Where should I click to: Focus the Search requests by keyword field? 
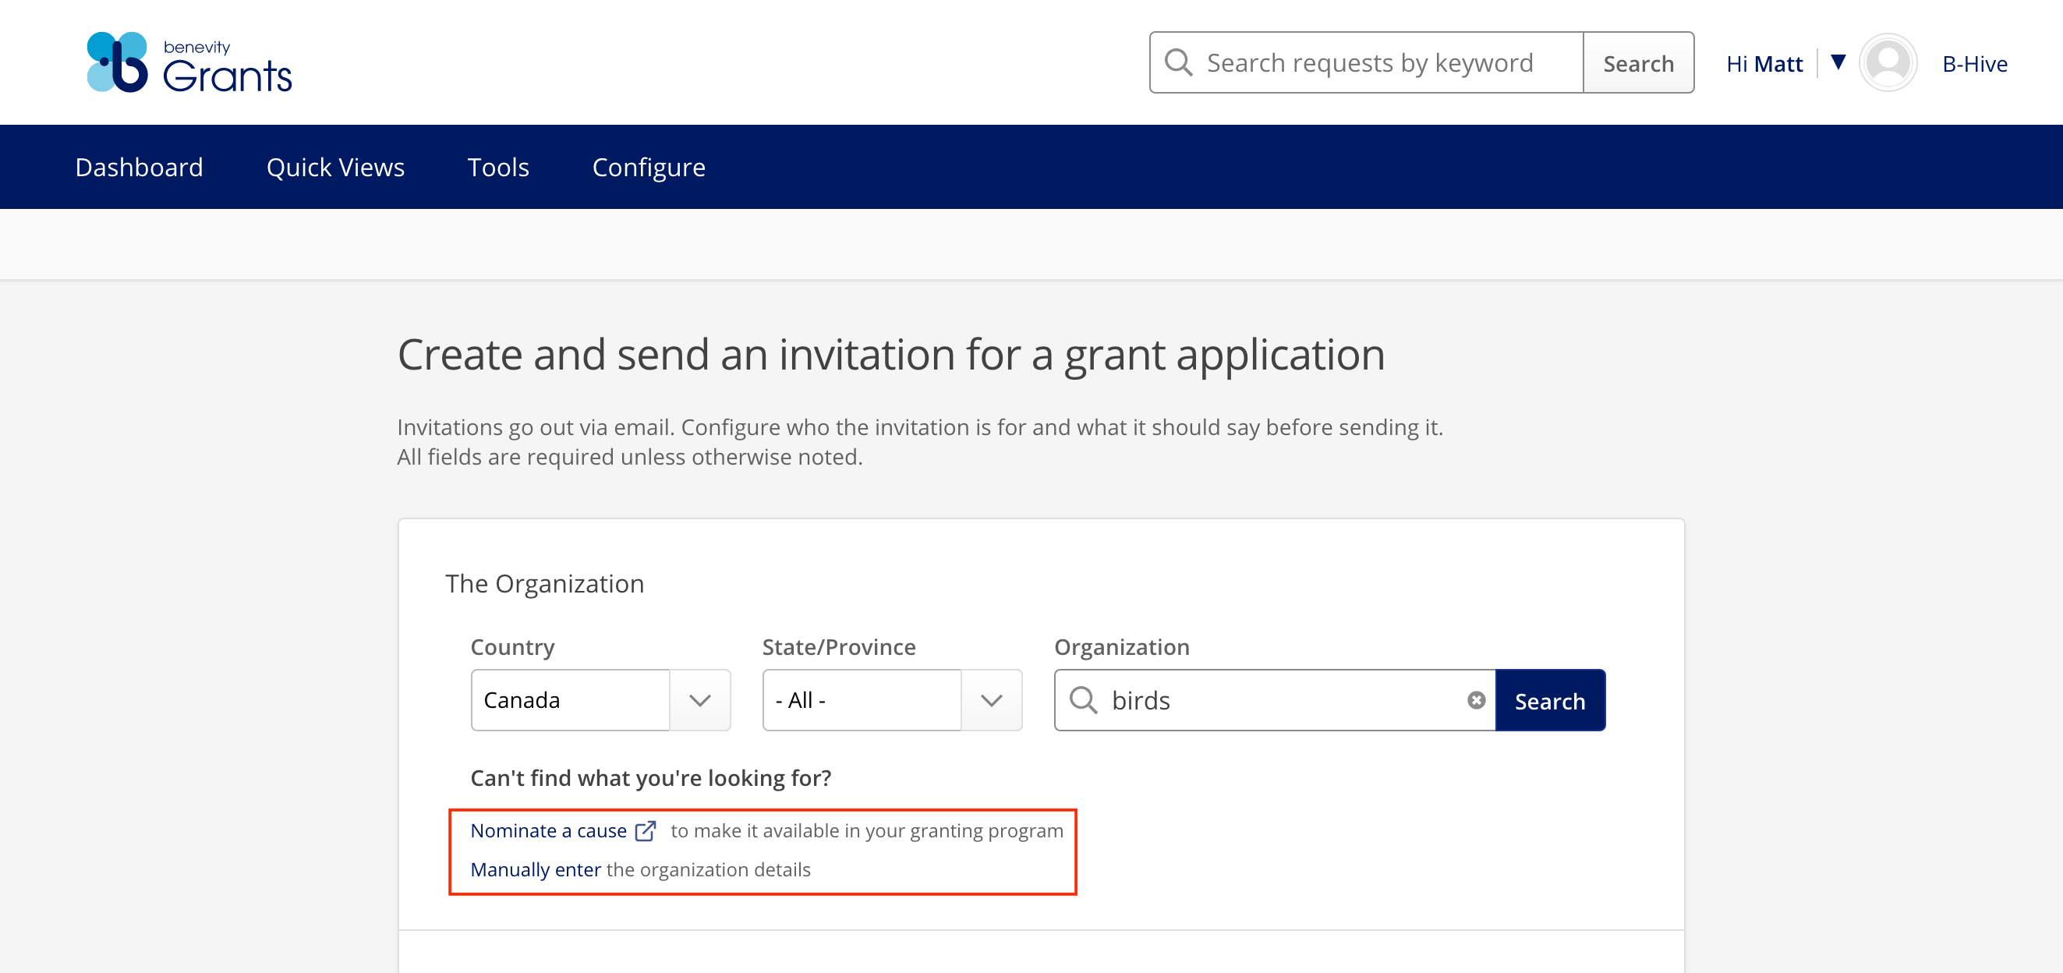1366,62
